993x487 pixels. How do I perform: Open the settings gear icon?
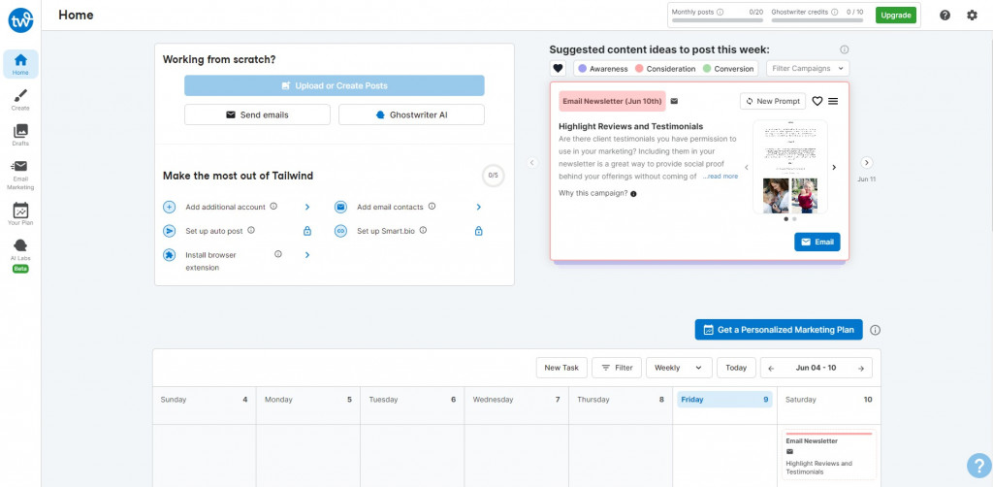972,16
